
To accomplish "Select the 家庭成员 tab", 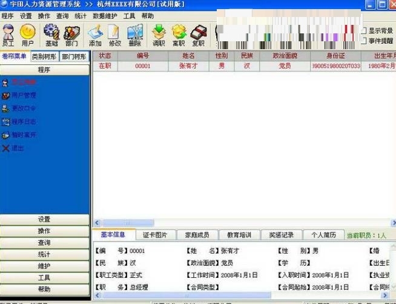I will [x=197, y=235].
